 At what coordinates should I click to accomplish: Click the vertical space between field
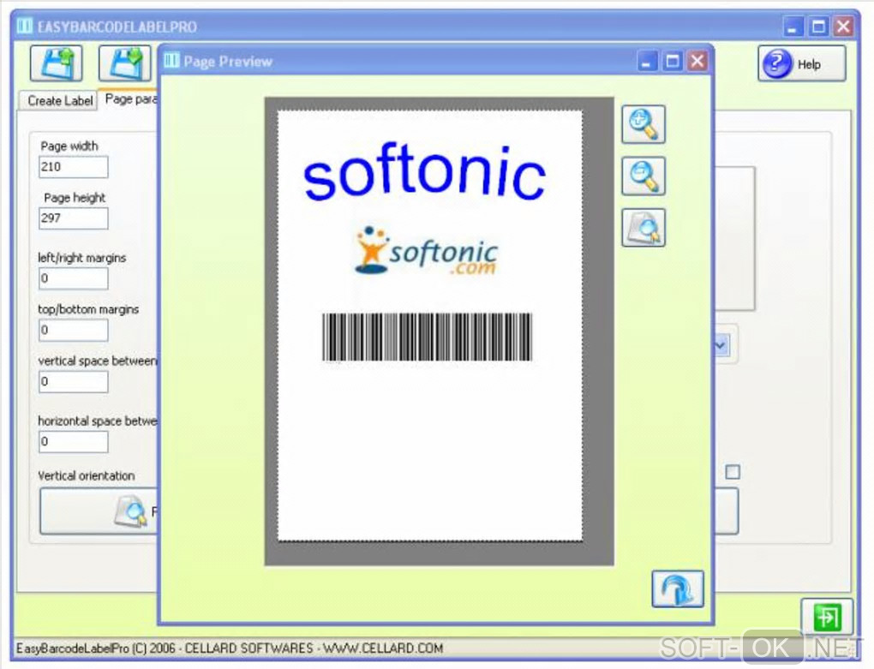tap(73, 382)
